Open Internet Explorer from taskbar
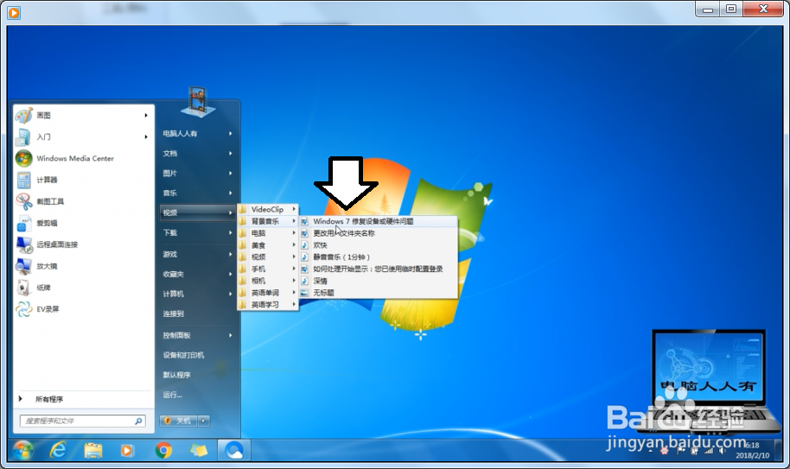 (x=58, y=450)
